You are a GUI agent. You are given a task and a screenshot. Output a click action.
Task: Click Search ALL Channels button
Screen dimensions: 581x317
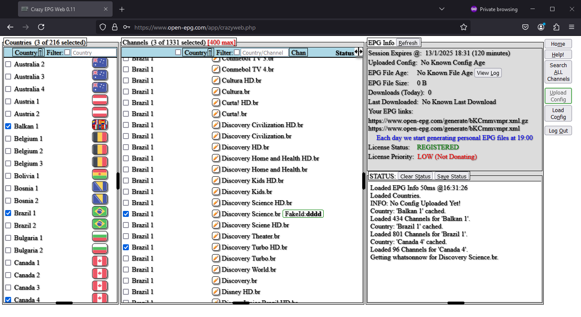(x=558, y=72)
